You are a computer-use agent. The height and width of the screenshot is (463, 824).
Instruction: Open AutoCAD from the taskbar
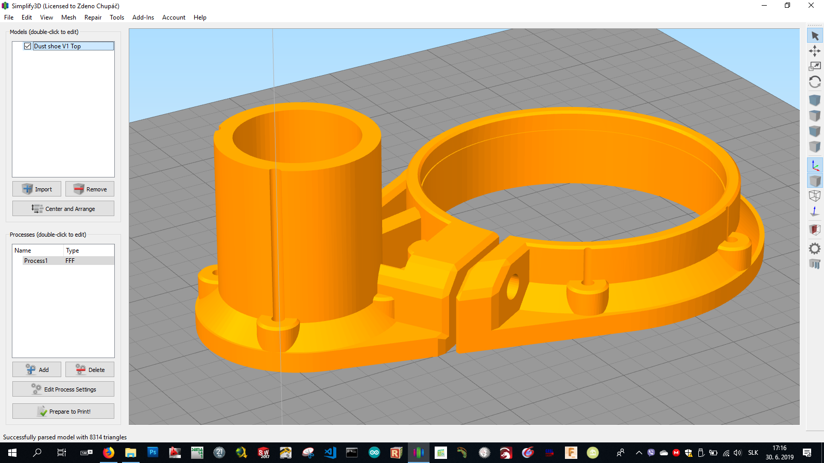click(175, 453)
